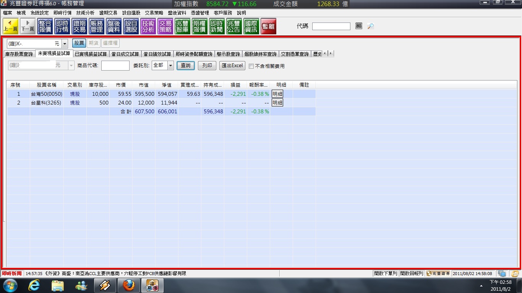This screenshot has width=522, height=293.
Task: Open Windows Start menu orb
Action: pos(10,285)
